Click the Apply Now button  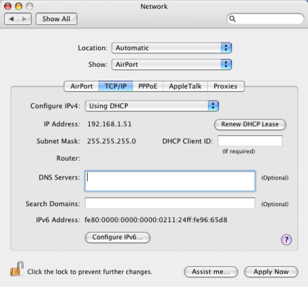point(271,272)
